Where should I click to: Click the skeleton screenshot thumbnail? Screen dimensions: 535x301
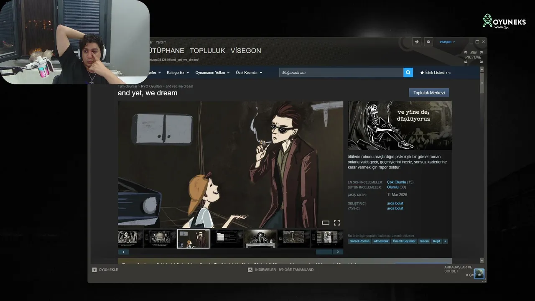[130, 239]
